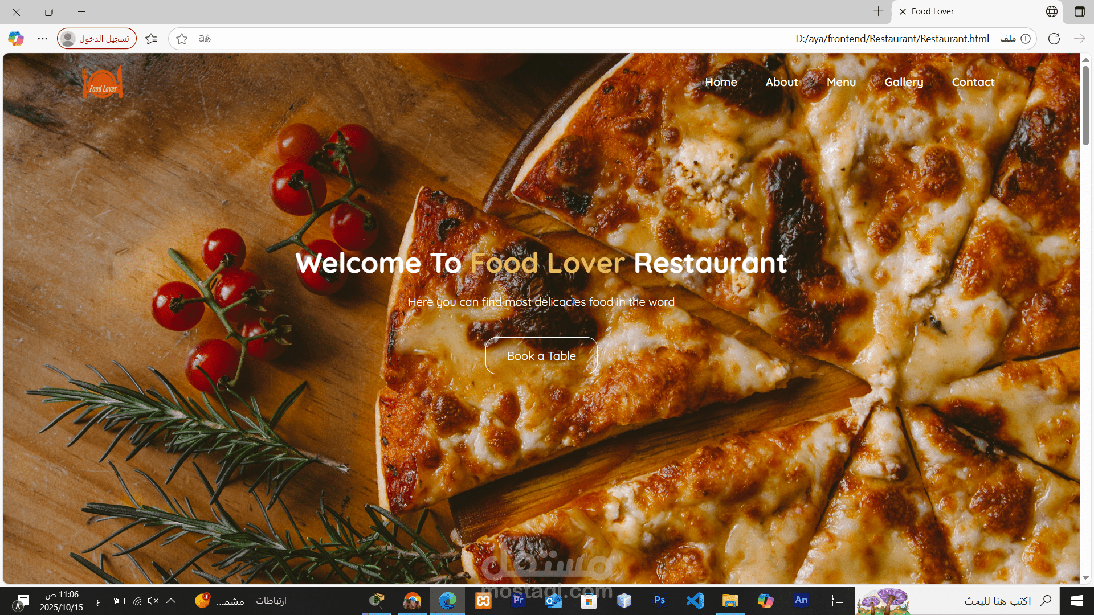Click the address bar URL field
Screen dimensions: 1094x615
602,39
